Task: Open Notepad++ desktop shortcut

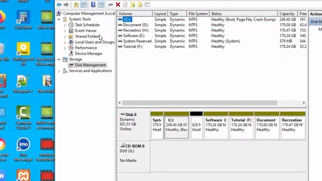Action: pos(23,83)
